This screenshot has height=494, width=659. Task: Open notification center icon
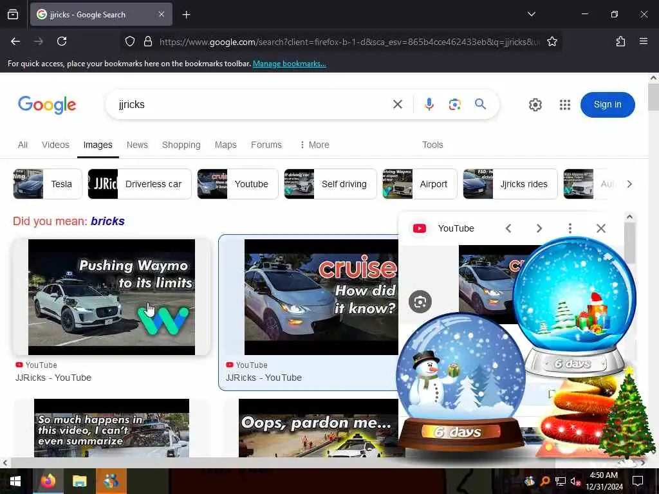pyautogui.click(x=638, y=481)
